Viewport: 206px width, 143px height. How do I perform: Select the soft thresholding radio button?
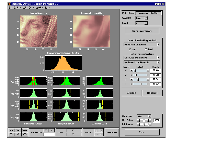[130, 49]
